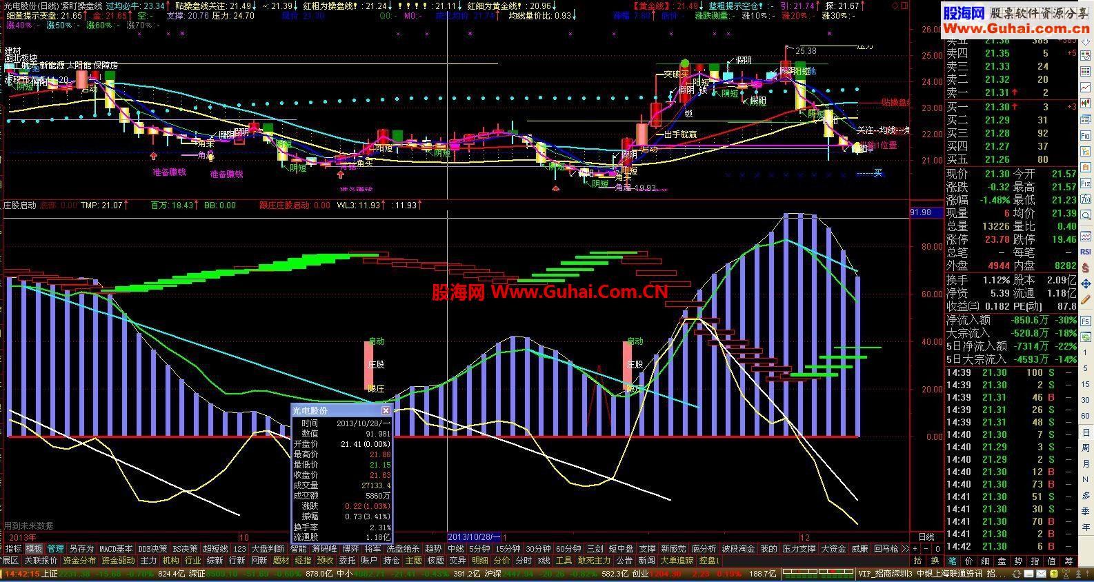1094x582 pixels.
Task: Switch to 1-minute period in right toolbar
Action: click(x=1086, y=352)
